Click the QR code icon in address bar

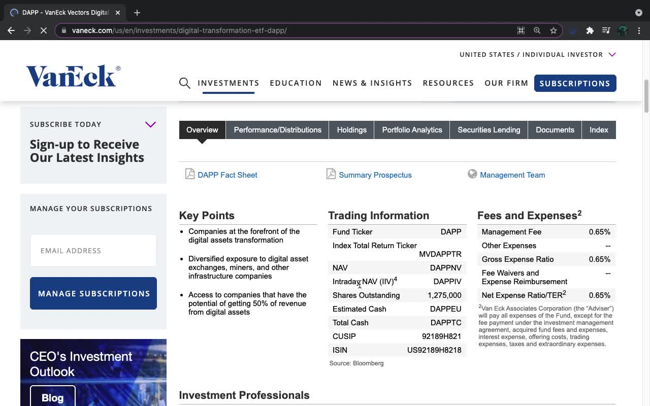521,30
